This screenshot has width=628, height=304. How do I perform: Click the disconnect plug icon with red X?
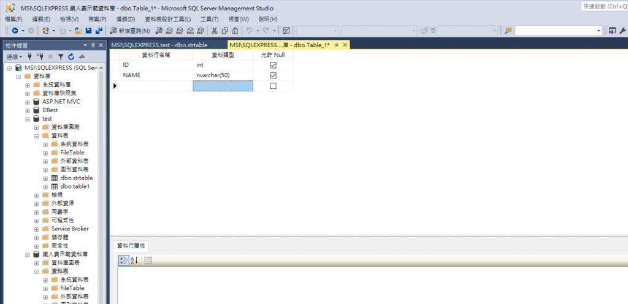pos(40,57)
